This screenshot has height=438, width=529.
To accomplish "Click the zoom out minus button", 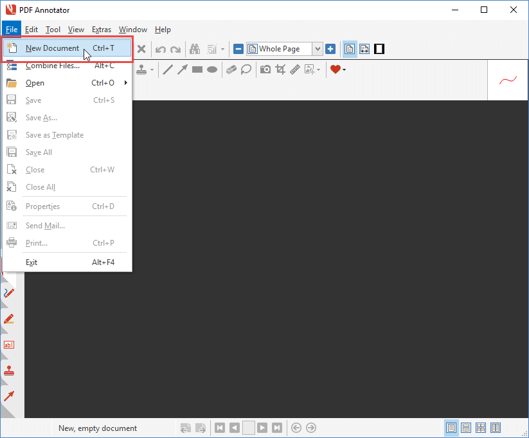I will point(238,49).
